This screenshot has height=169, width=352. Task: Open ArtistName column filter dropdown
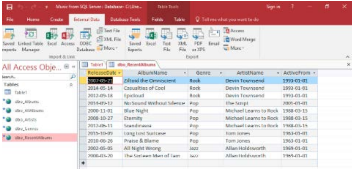tap(278, 73)
